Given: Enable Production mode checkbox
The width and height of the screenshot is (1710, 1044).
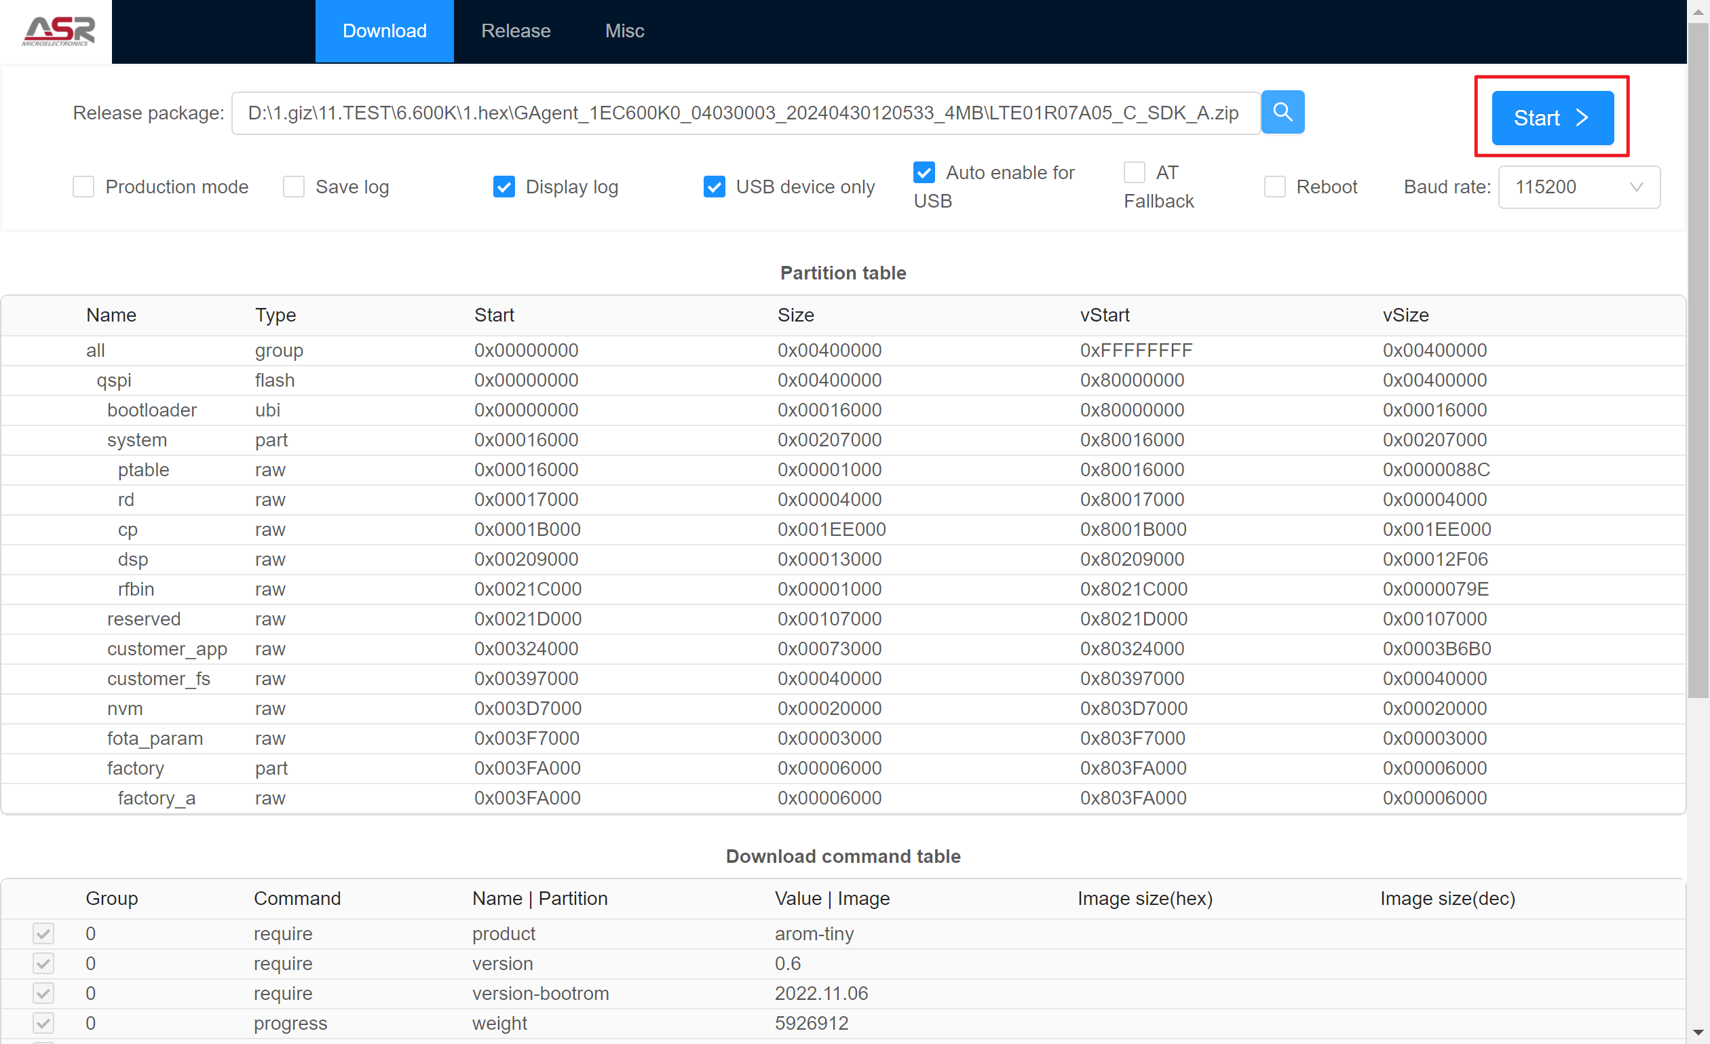Looking at the screenshot, I should click(x=83, y=187).
